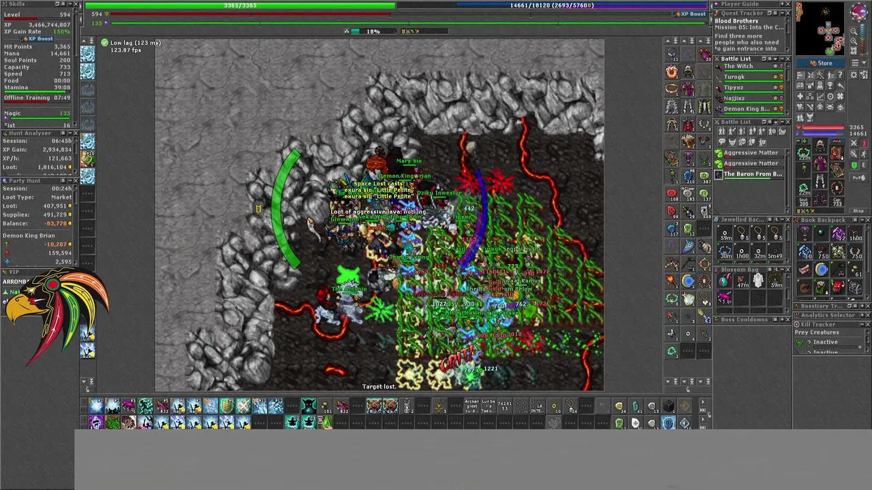Screen dimensions: 872x490
Task: Click the XP Boost button beside the top experience bar
Action: click(689, 14)
